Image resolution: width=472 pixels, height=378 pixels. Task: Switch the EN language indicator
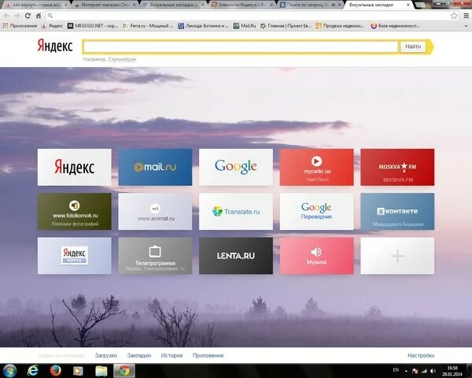pos(396,370)
